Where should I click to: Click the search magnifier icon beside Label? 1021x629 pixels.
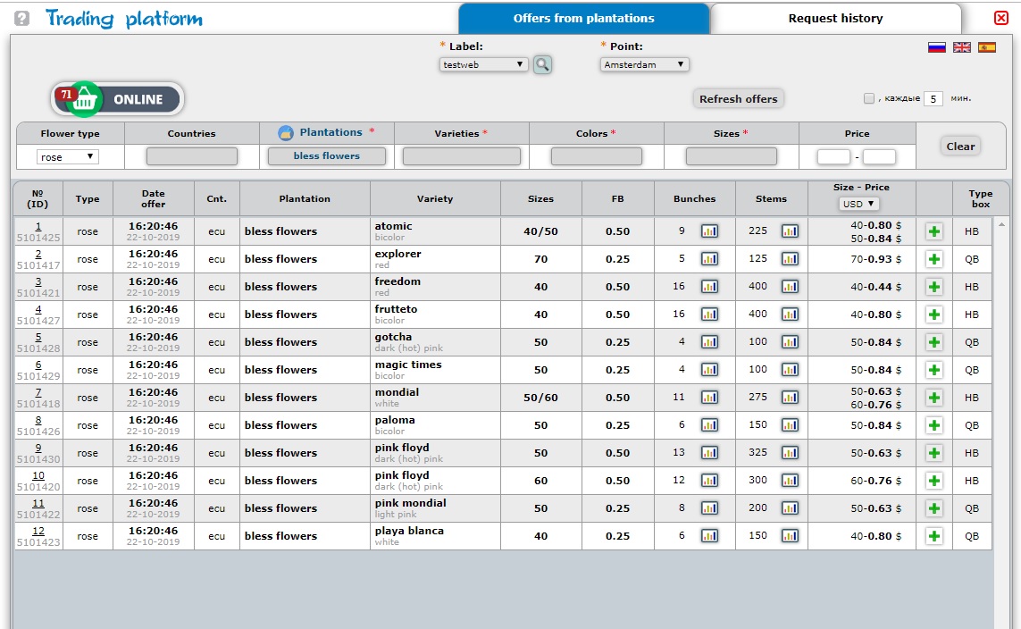point(542,64)
